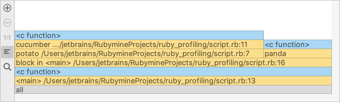Toggle the icicle graph layout icon
This screenshot has width=340, height=102.
click(x=7, y=52)
